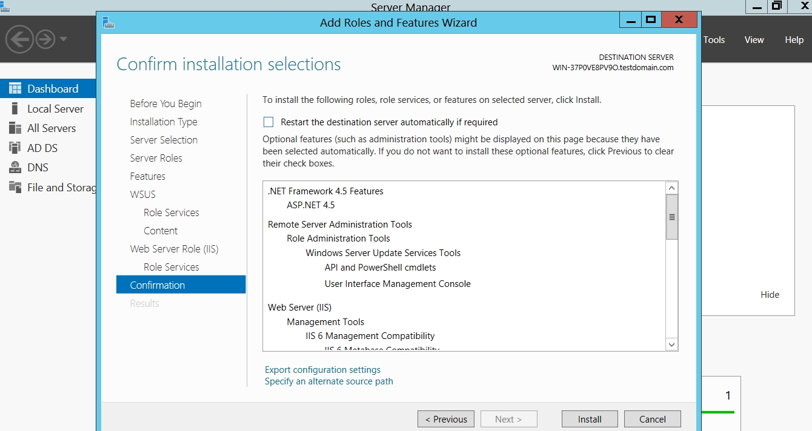Click Specify an alternate source path
This screenshot has width=812, height=431.
tap(328, 381)
